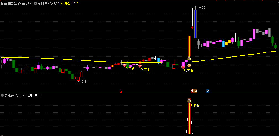
Task: Click the first 突★ breakout label
Action: [131, 69]
